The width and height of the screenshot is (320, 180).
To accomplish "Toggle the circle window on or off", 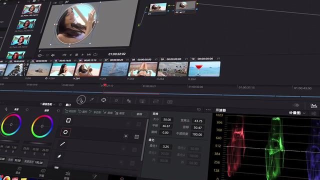I will 65,132.
